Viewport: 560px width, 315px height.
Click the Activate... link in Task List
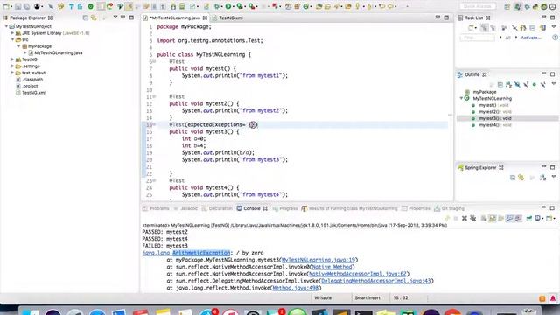click(x=531, y=38)
